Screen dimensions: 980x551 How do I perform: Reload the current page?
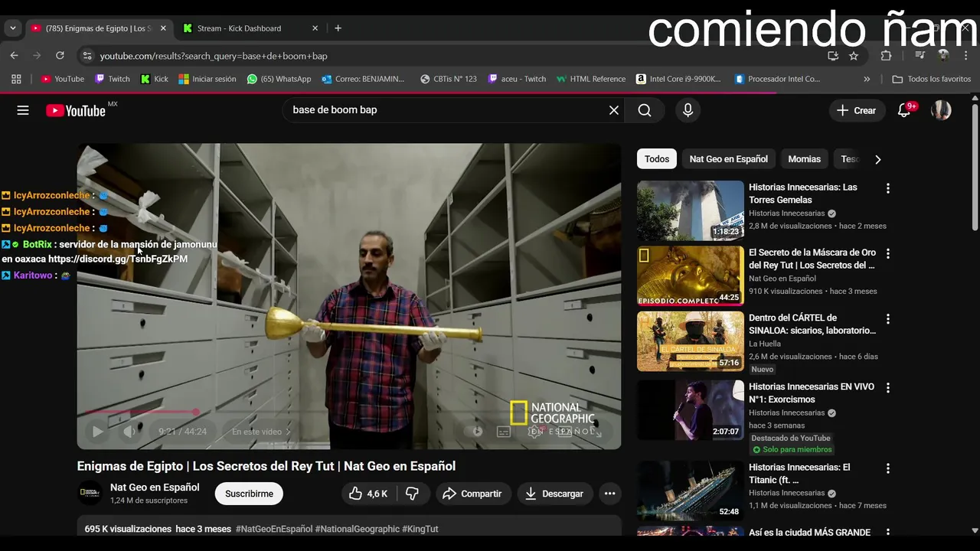[60, 56]
